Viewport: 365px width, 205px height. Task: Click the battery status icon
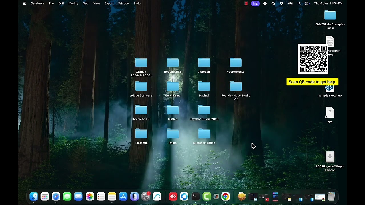tap(290, 3)
